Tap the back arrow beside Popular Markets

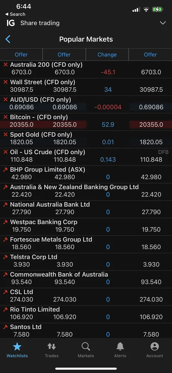pyautogui.click(x=8, y=39)
